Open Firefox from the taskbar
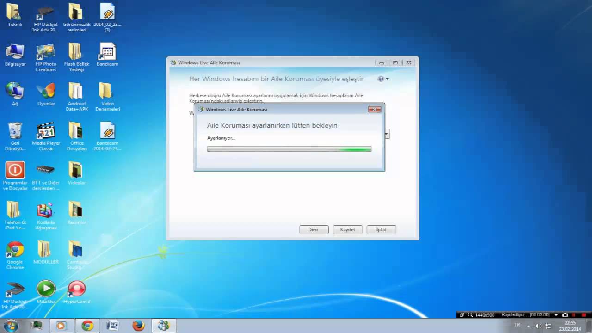 click(x=138, y=326)
